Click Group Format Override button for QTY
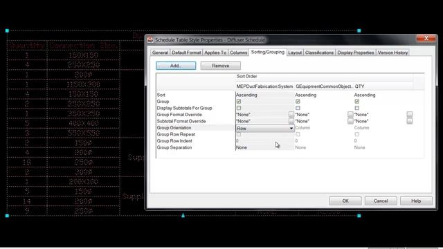The height and width of the screenshot is (249, 443). point(409,114)
